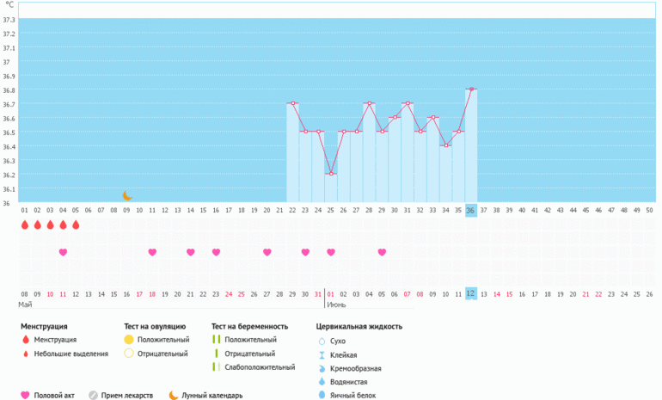Click the Яичный белок drop icon in legend
This screenshot has width=662, height=400.
(x=322, y=396)
